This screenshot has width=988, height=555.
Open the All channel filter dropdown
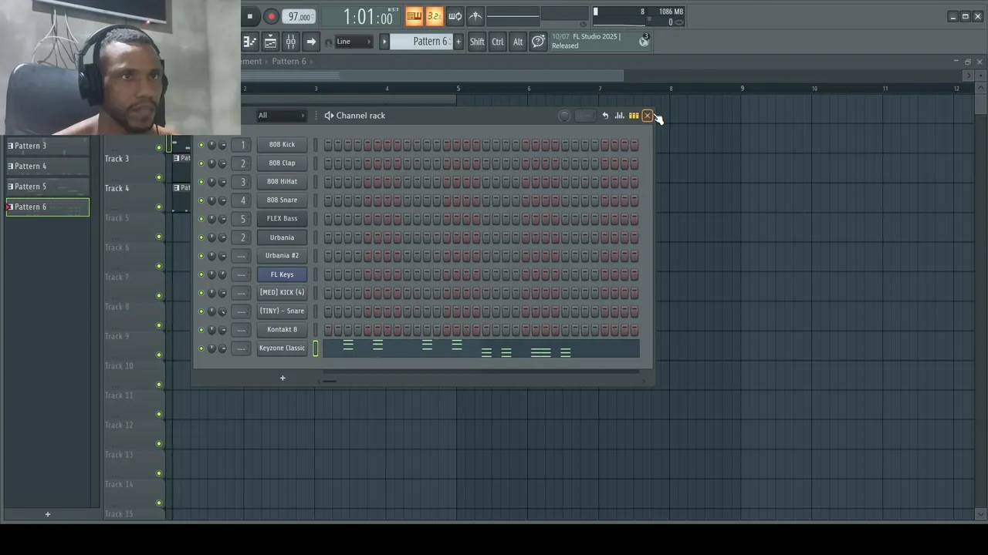(282, 116)
